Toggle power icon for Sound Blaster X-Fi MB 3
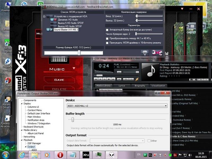 pyautogui.click(x=48, y=29)
